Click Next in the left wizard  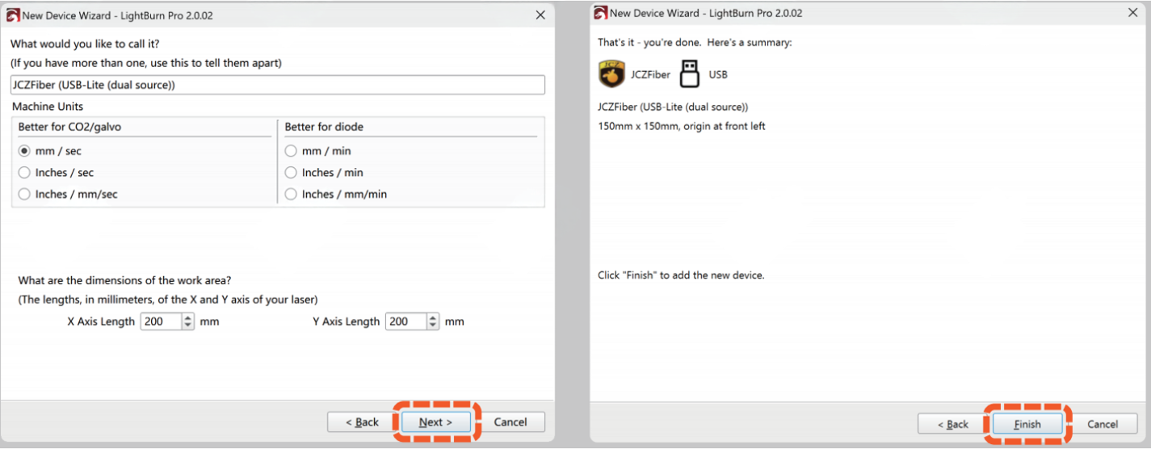click(436, 422)
